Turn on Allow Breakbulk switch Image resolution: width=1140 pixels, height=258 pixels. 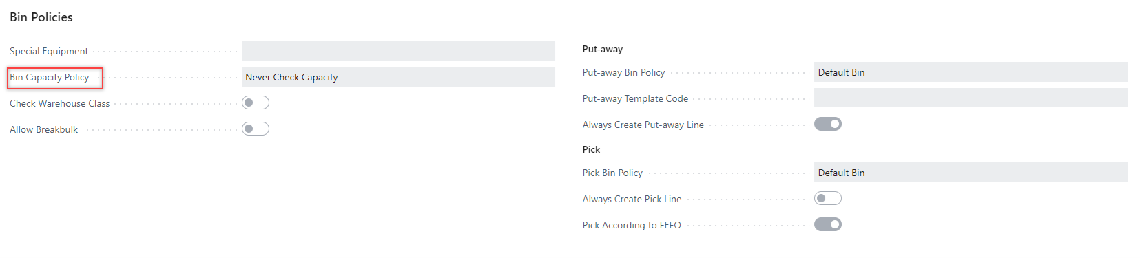[x=255, y=129]
